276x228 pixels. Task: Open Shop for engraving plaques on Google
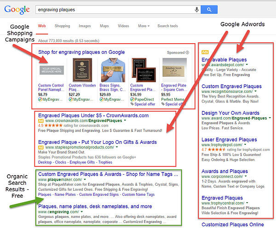(x=81, y=52)
